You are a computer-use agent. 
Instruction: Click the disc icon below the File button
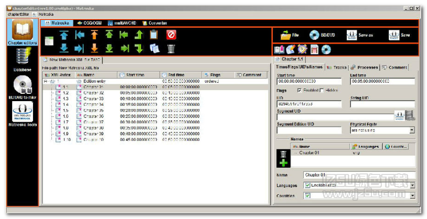point(326,50)
